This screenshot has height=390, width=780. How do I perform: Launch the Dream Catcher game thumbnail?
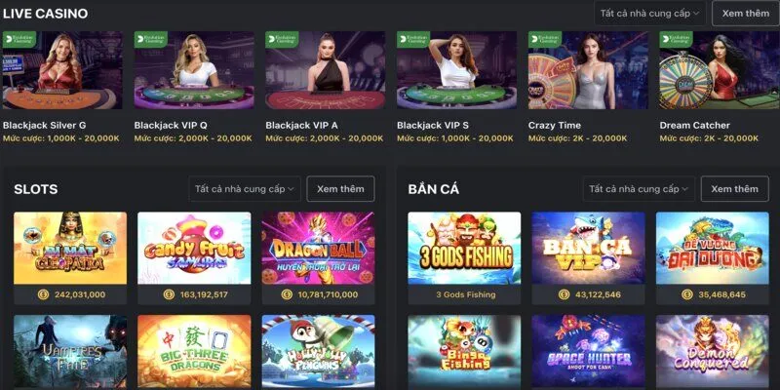(719, 70)
